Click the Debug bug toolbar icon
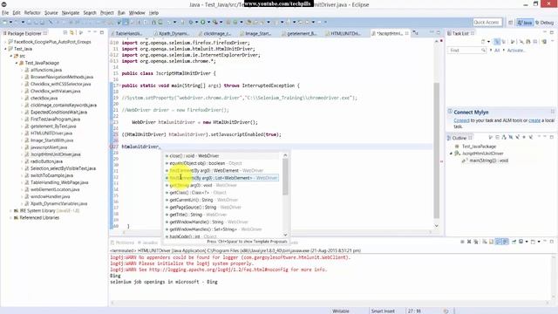 click(191, 22)
